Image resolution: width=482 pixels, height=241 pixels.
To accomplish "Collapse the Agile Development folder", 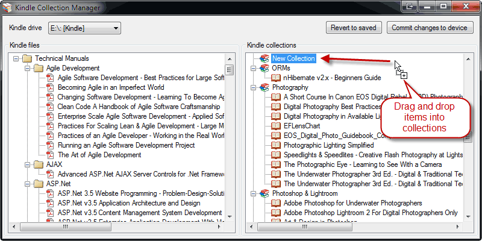I will tap(28, 68).
